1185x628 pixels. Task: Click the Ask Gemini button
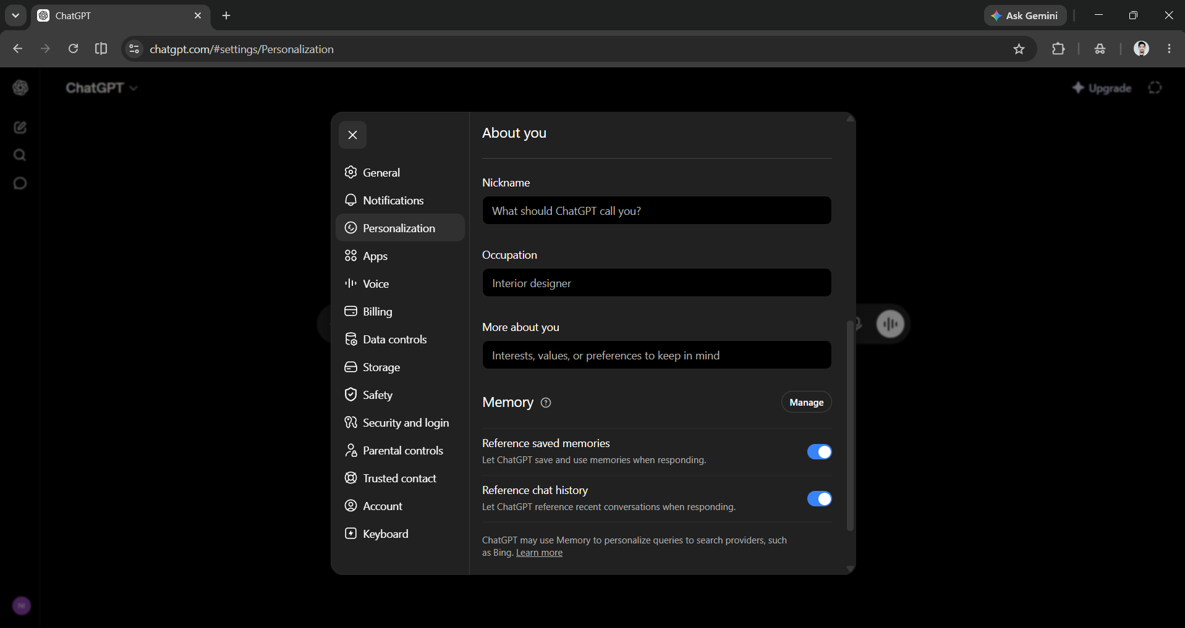1025,15
